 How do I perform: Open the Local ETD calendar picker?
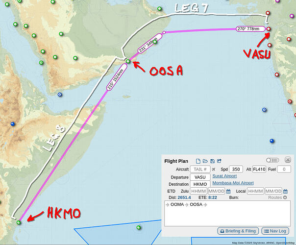click(x=285, y=191)
